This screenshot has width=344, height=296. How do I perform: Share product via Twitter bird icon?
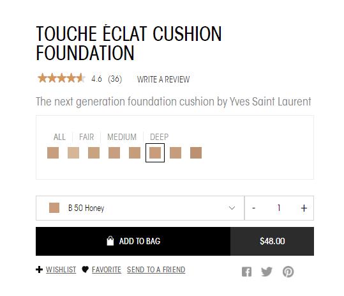[x=267, y=272]
